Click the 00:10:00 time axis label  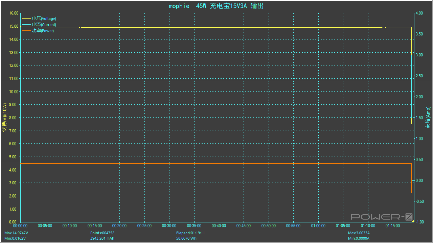click(70, 226)
